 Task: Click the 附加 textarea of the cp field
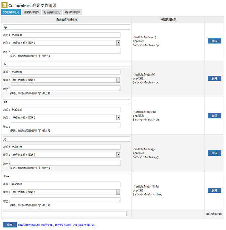pyautogui.click(x=65, y=51)
